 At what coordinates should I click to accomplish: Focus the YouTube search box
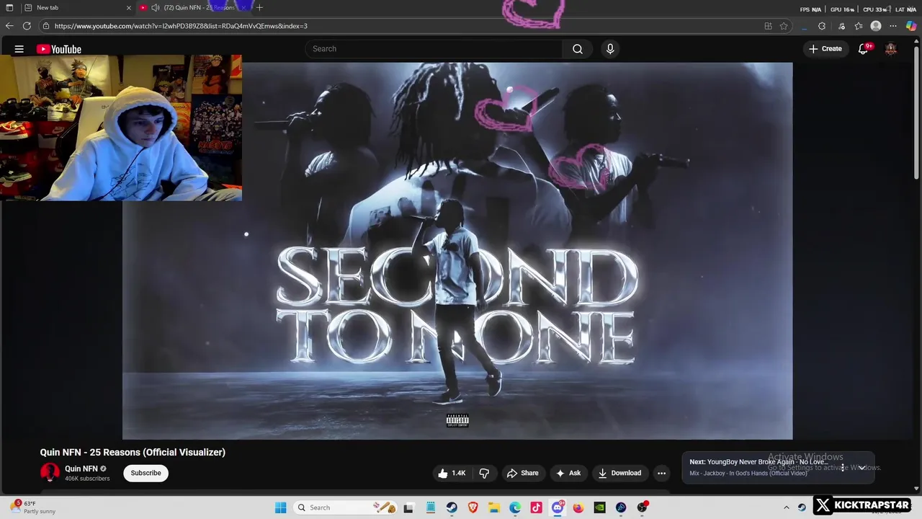(x=434, y=49)
